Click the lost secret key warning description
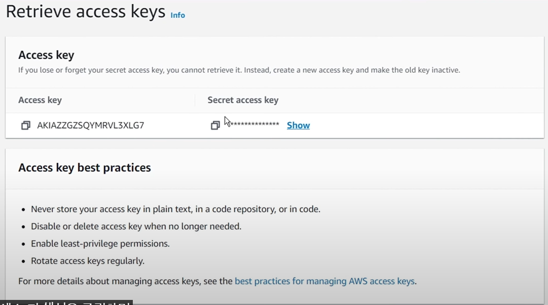The image size is (548, 305). (239, 70)
